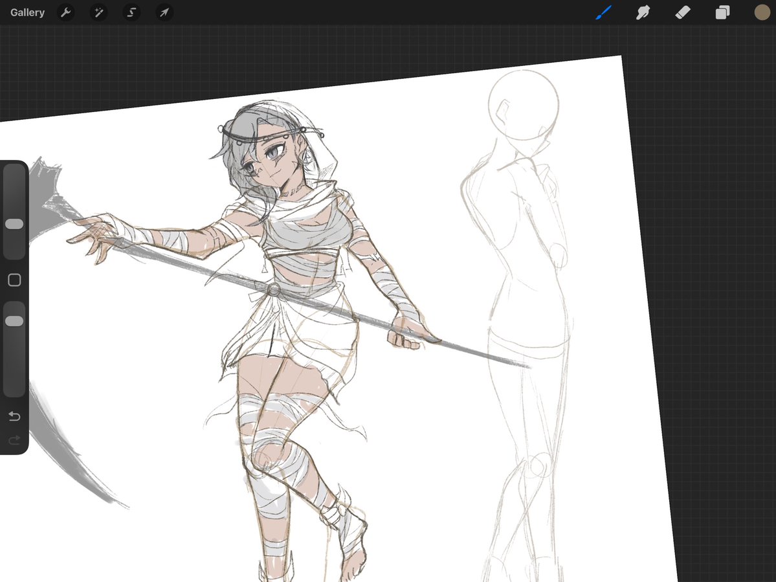Select the Eraser tool
Image resolution: width=776 pixels, height=582 pixels.
tap(682, 12)
